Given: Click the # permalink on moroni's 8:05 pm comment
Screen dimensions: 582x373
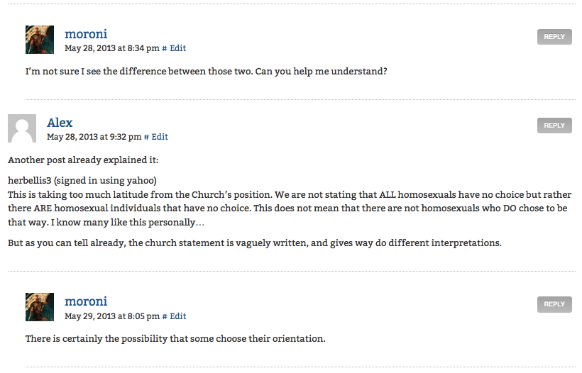Looking at the screenshot, I should click(x=165, y=317).
